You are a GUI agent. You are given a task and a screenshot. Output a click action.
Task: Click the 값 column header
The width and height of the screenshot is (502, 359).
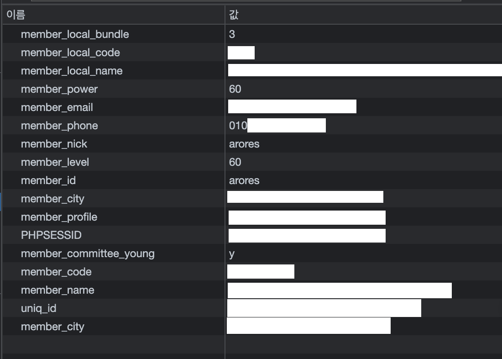point(234,15)
